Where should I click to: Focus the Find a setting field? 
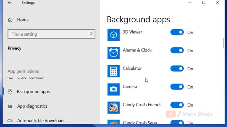click(51, 34)
